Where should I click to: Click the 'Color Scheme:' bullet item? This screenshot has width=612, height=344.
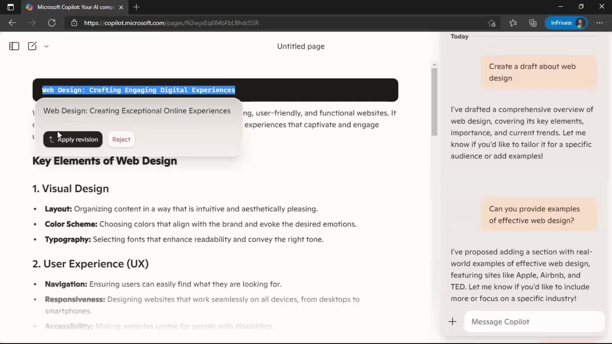coord(201,224)
